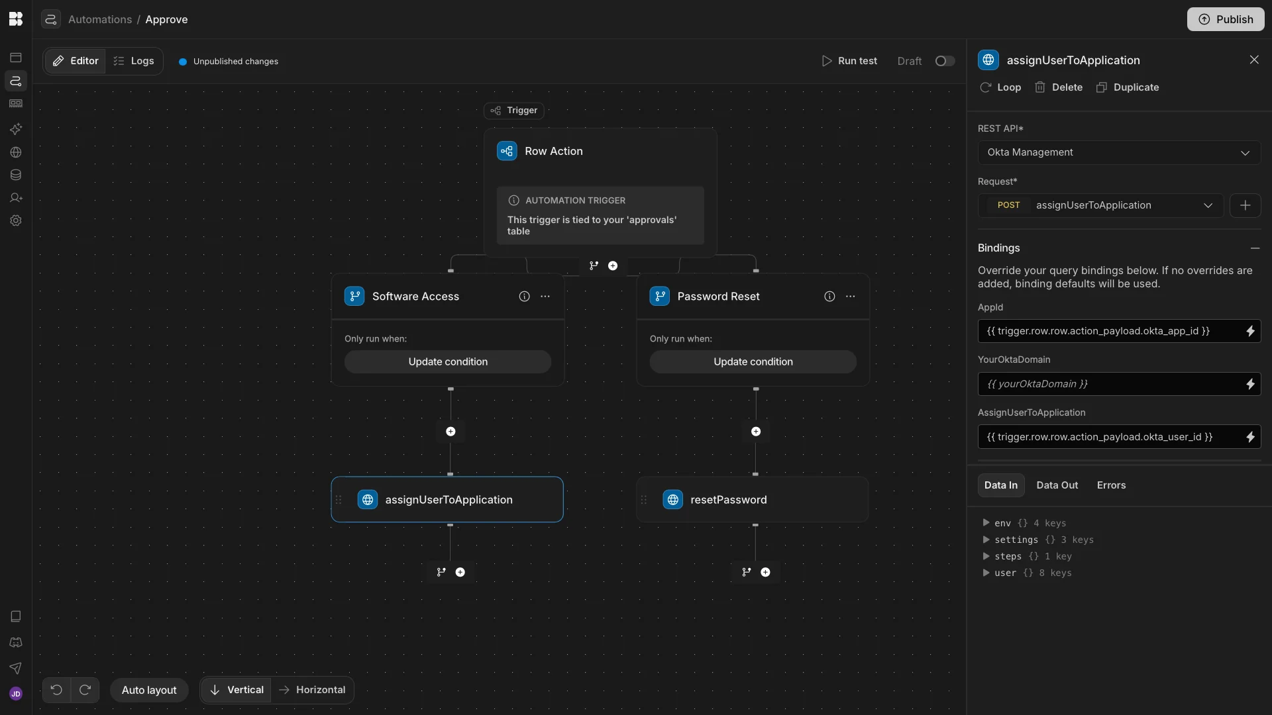Open the three-dot menu on Password Reset
Screen dimensions: 1272x715
(x=850, y=297)
